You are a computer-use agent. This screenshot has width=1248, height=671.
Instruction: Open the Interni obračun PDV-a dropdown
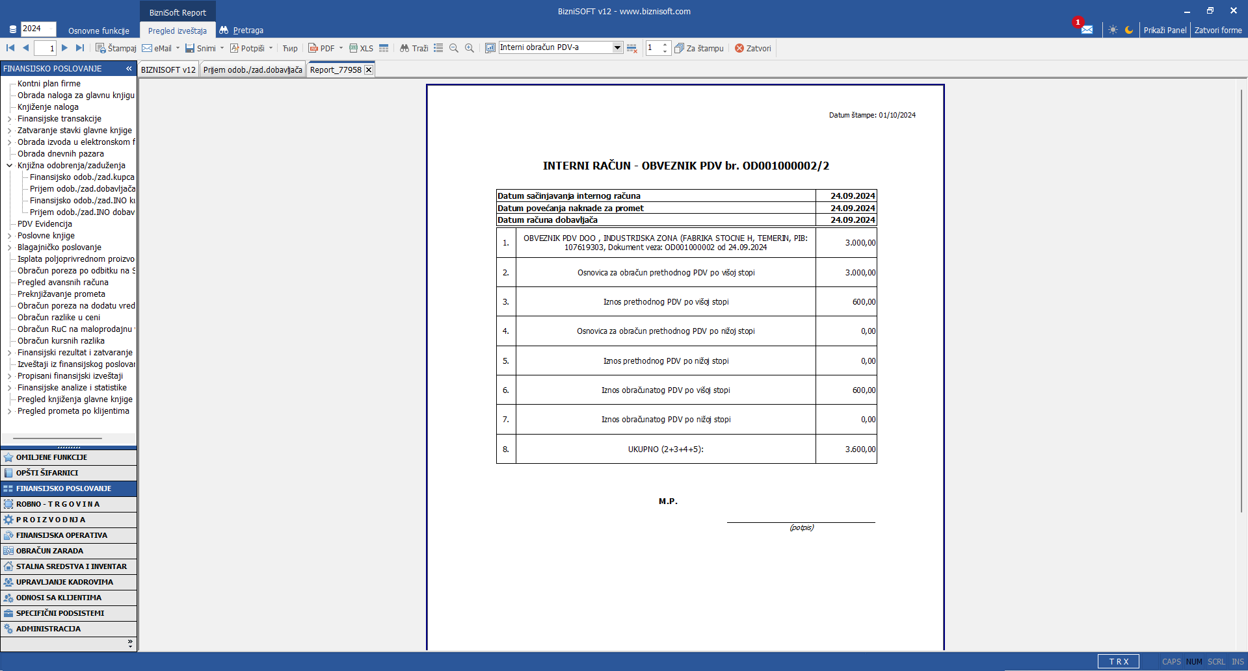[617, 47]
